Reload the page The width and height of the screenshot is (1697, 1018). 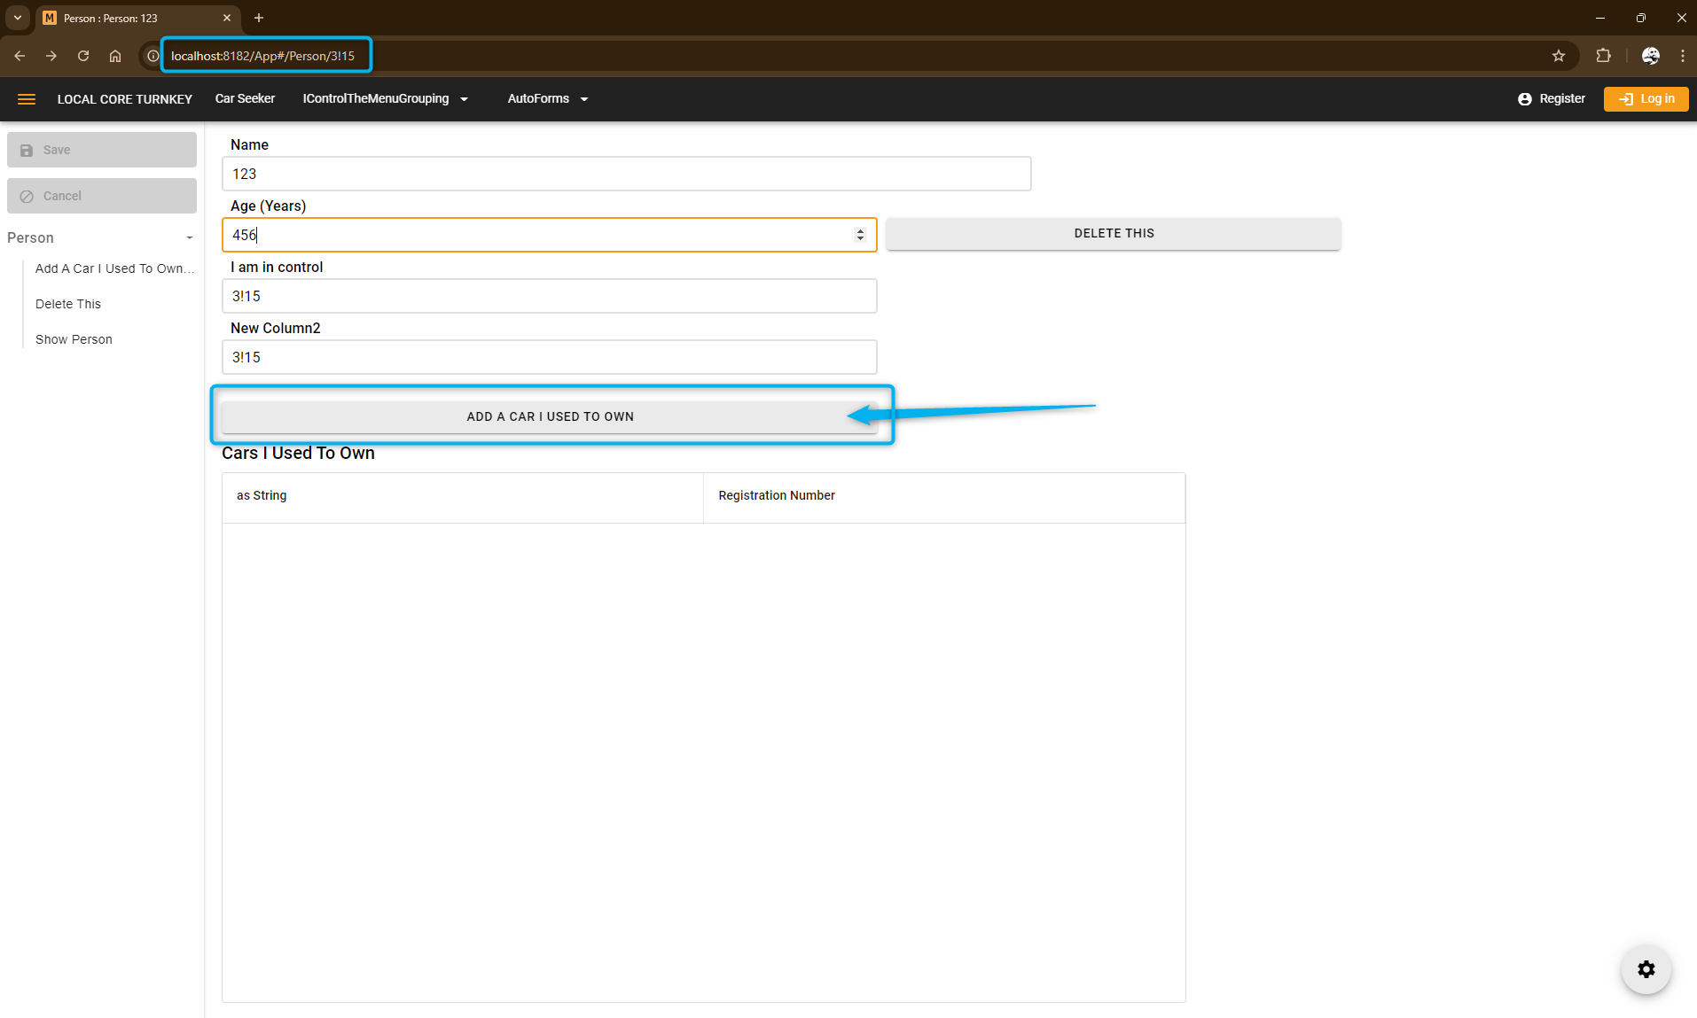coord(83,56)
